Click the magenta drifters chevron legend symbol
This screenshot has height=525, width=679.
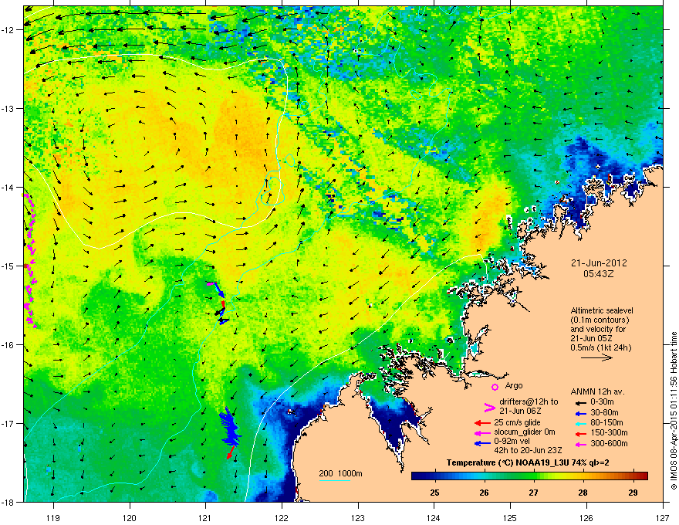(489, 408)
